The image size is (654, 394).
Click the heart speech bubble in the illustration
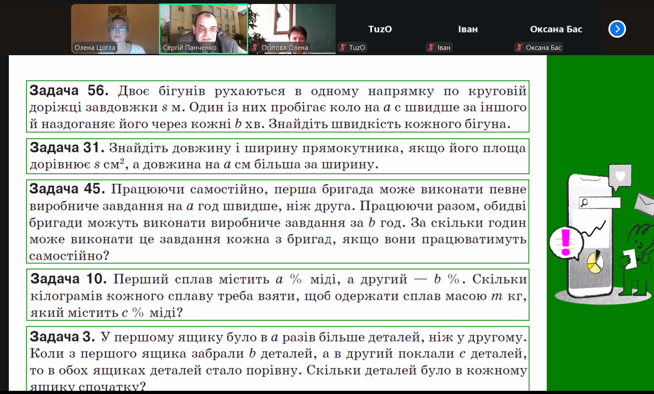[x=620, y=176]
